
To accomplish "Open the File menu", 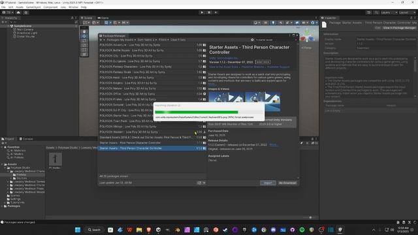I will [3, 7].
